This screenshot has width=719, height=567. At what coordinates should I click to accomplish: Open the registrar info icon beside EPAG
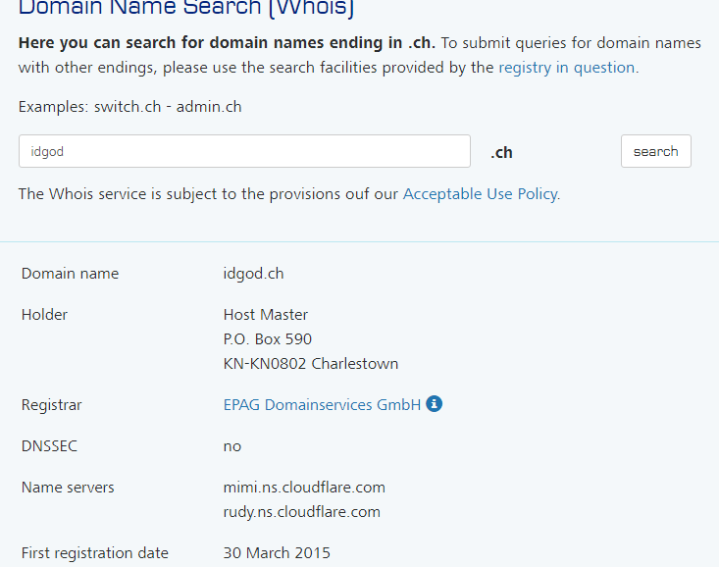coord(434,404)
